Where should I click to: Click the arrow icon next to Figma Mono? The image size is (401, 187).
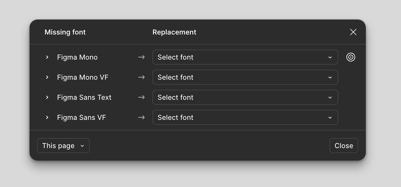click(142, 57)
